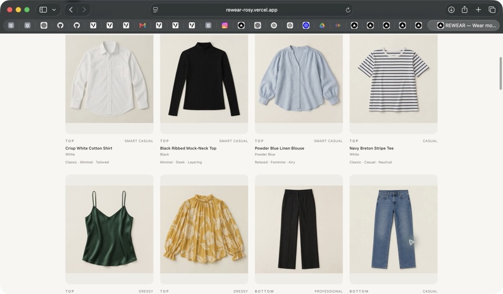Go back to the previous page
Viewport: 503px width, 294px height.
[71, 9]
